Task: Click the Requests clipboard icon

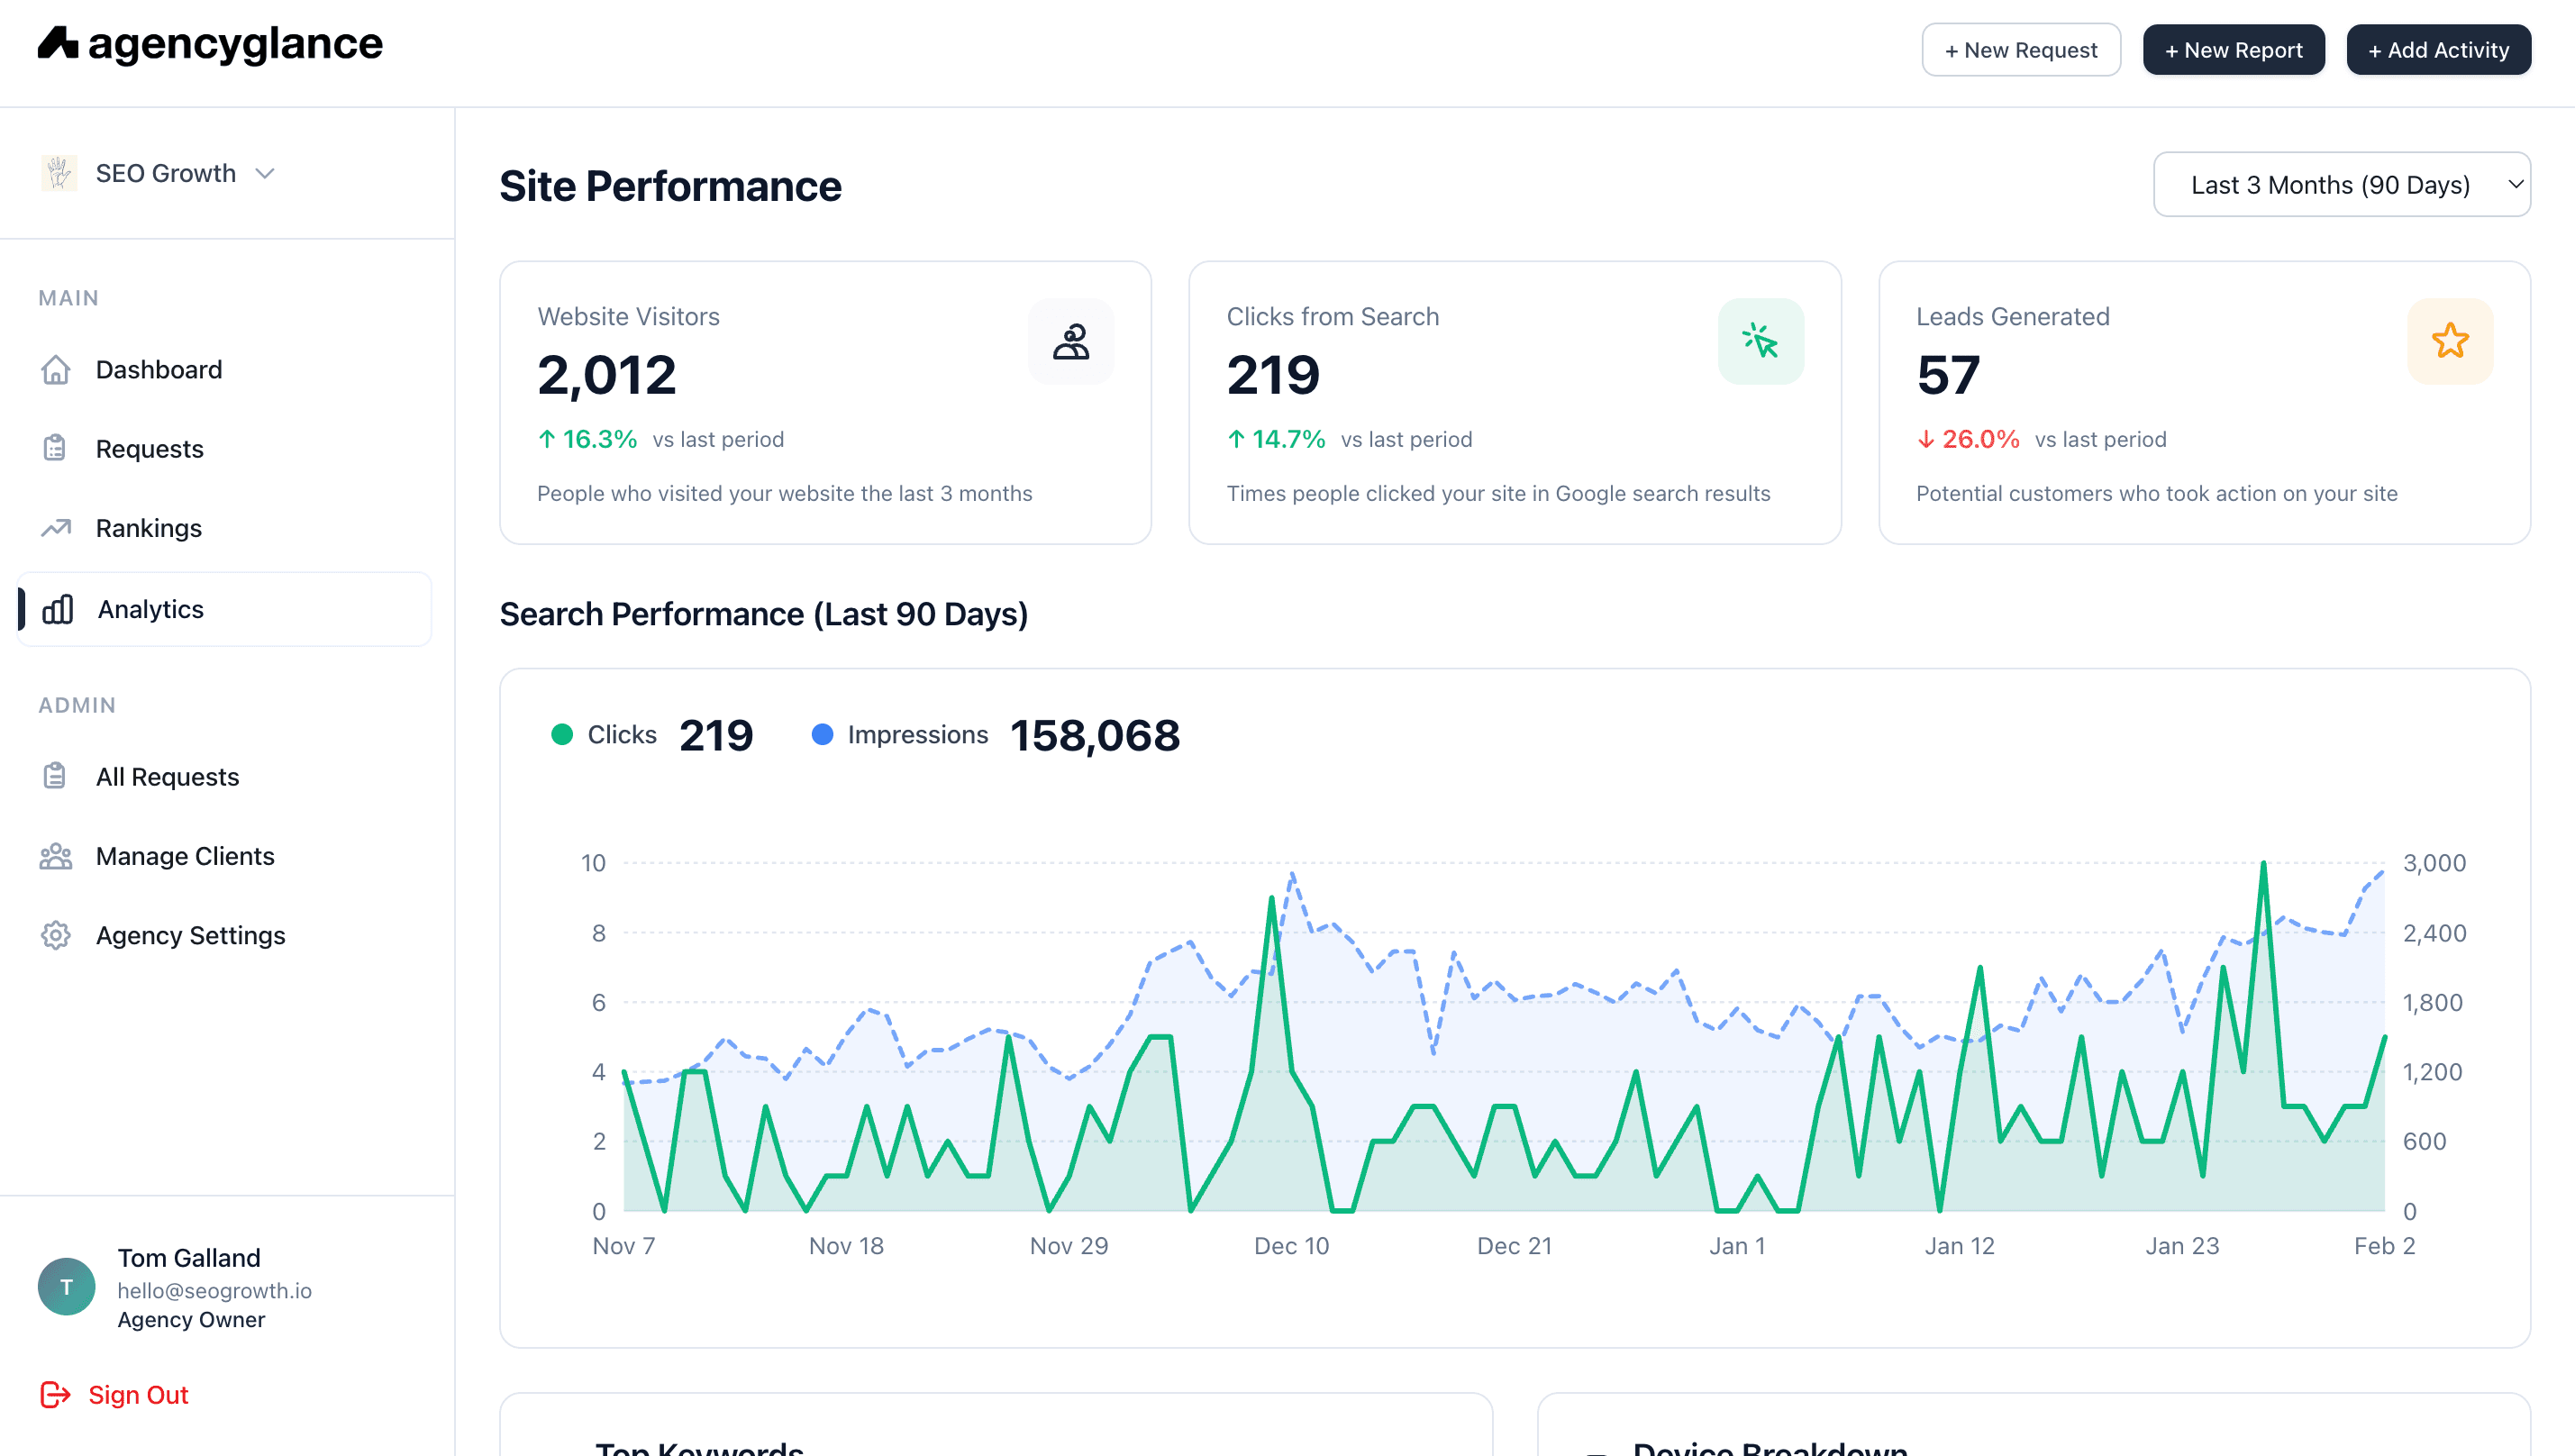Action: click(57, 448)
